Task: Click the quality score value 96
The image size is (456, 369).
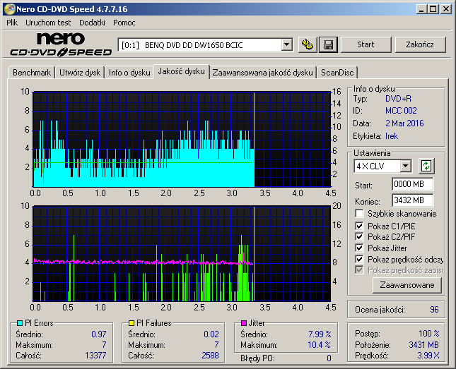Action: [434, 310]
